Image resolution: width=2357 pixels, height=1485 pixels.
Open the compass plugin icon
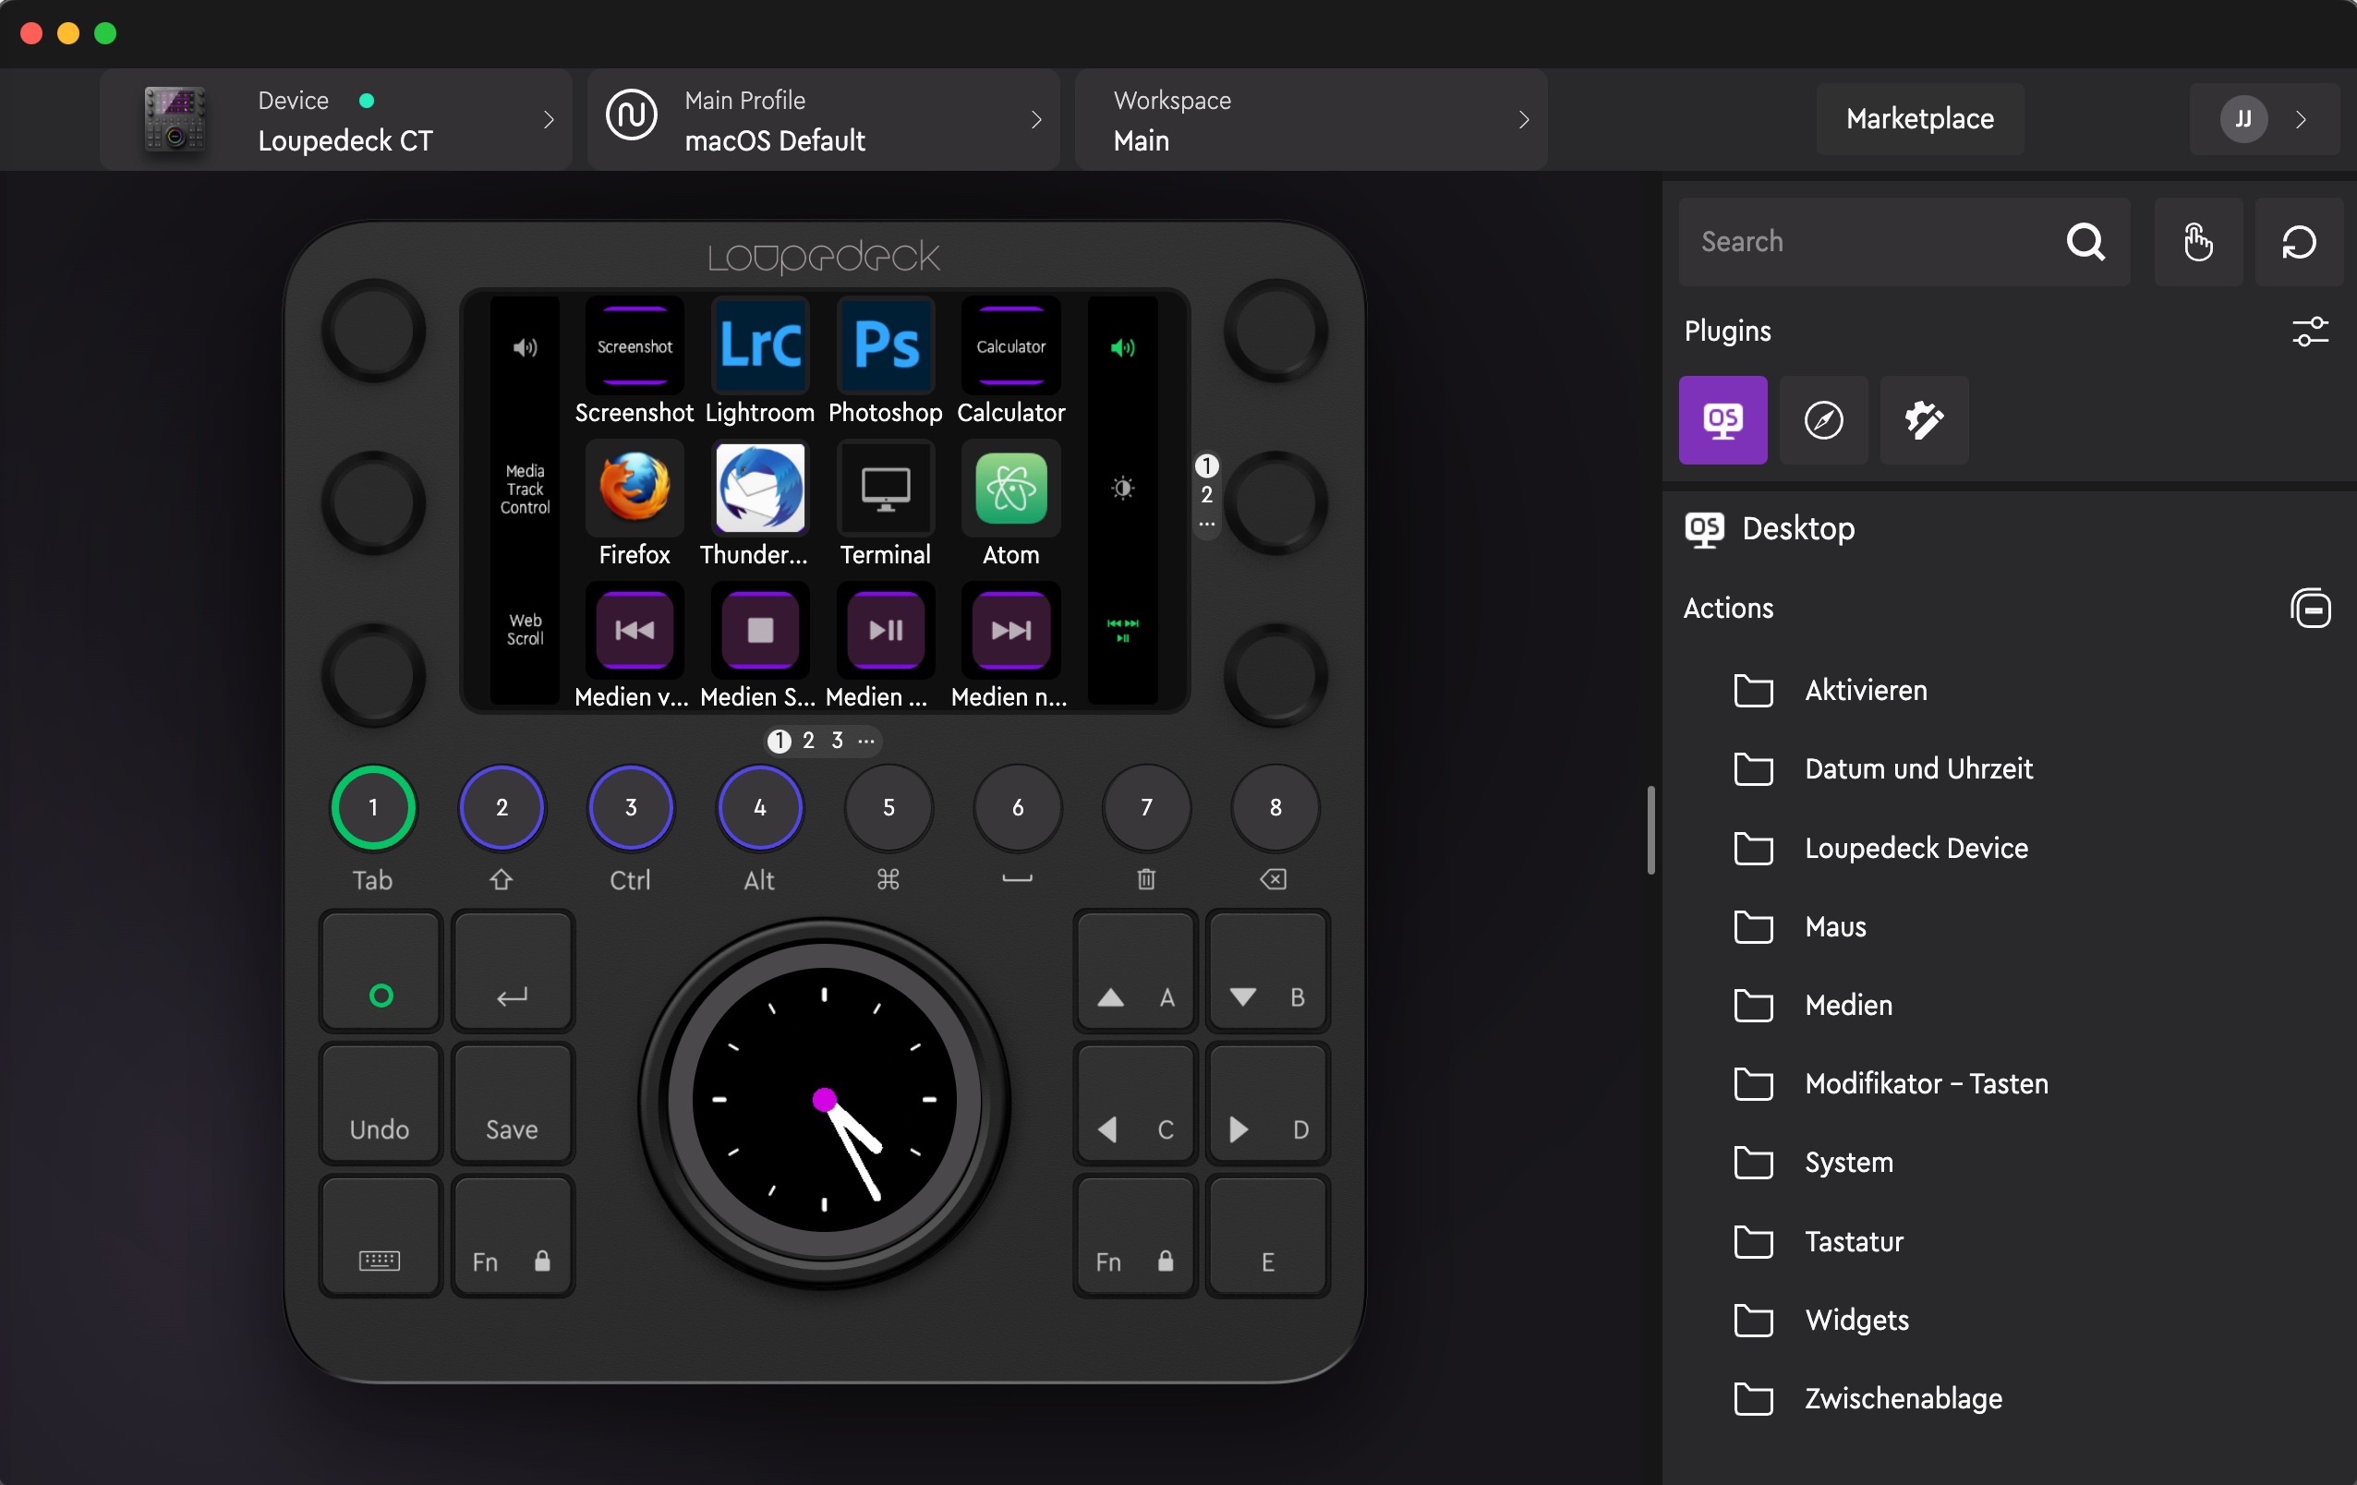(1822, 420)
